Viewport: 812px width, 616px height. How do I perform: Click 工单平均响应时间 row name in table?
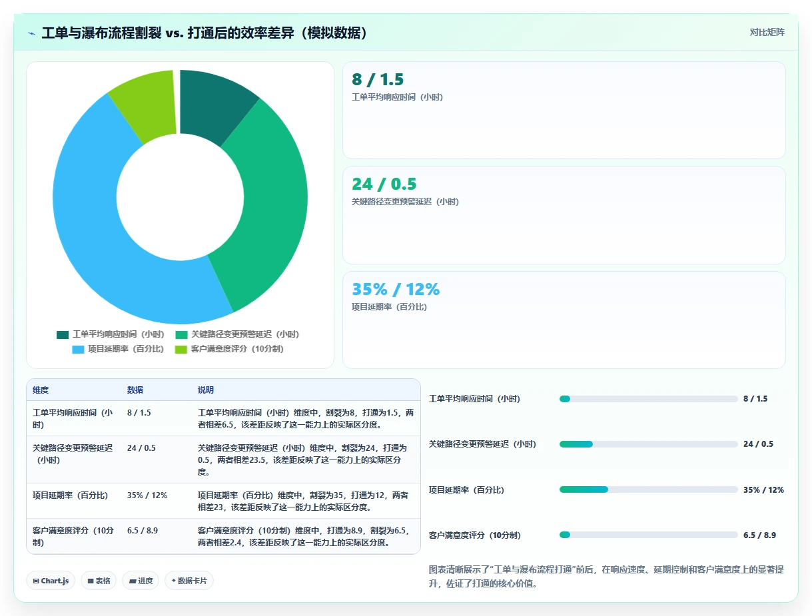click(73, 419)
